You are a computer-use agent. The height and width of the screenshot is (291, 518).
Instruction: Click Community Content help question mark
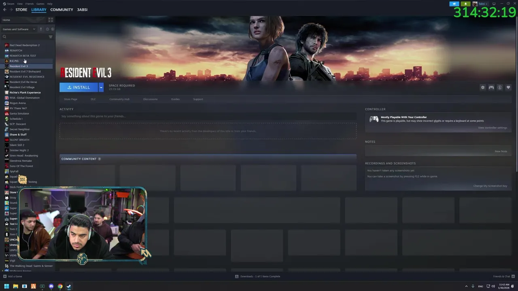tap(100, 159)
